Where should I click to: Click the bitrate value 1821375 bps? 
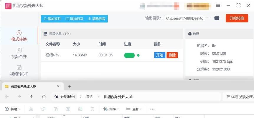(x=222, y=61)
